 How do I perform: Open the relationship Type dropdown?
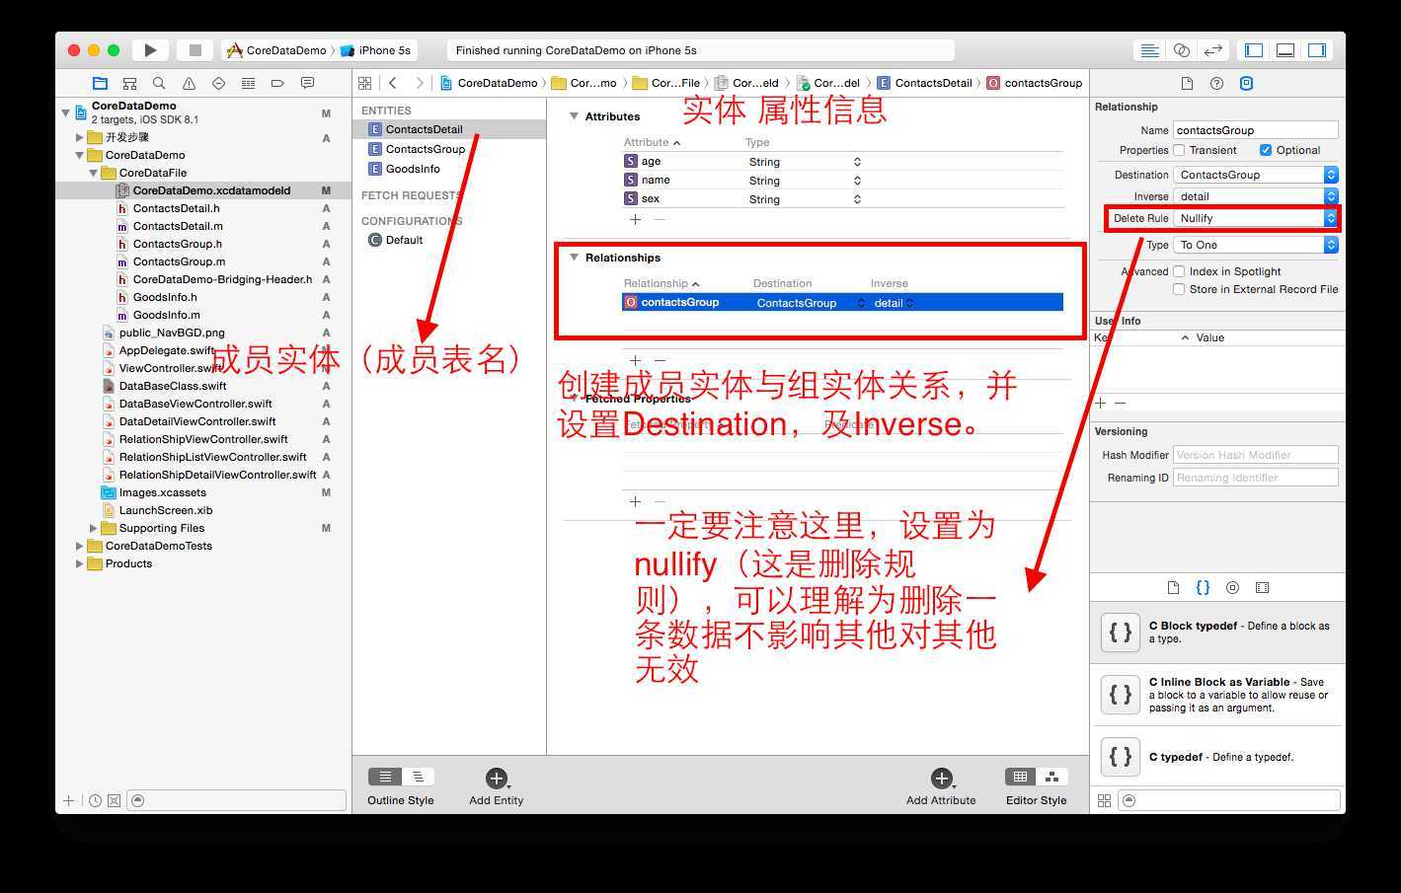click(1256, 245)
